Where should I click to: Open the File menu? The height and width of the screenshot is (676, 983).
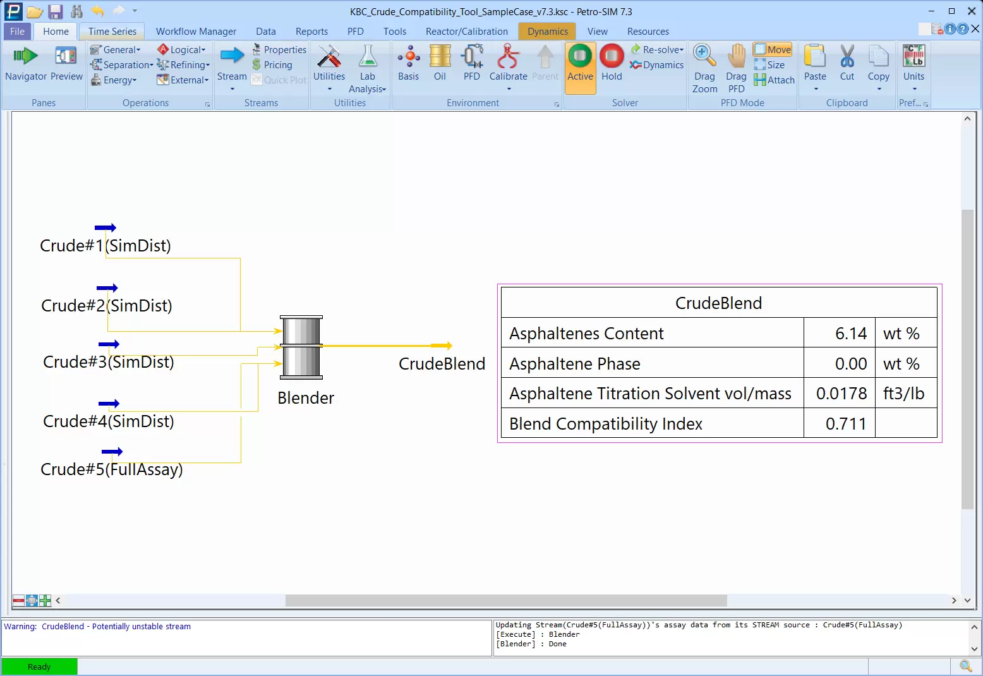18,31
